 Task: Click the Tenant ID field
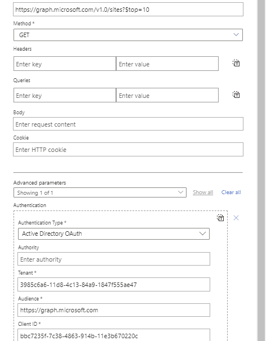114,285
